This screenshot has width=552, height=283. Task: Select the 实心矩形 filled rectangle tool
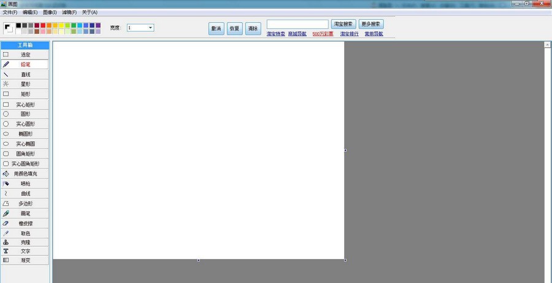(x=25, y=105)
